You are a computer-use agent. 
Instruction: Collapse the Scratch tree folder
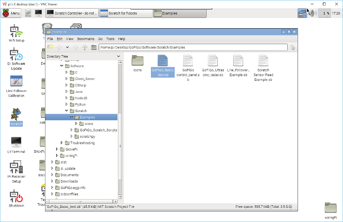point(66,111)
